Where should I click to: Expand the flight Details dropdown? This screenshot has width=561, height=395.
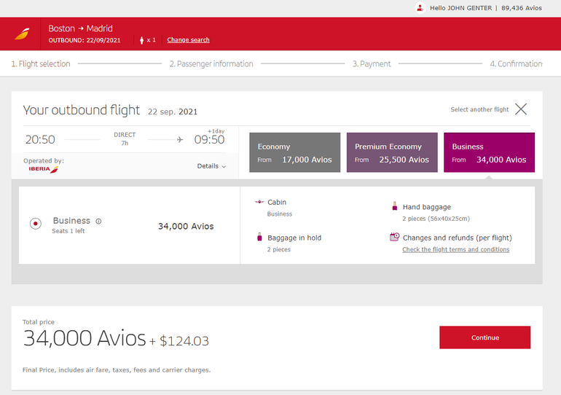pos(211,166)
